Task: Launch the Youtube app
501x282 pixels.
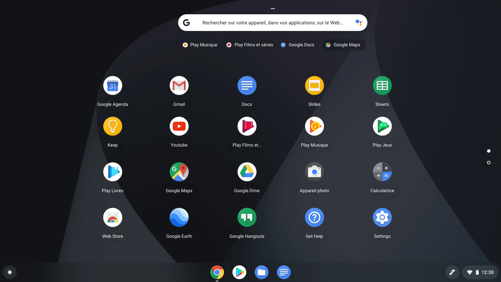Action: (179, 126)
